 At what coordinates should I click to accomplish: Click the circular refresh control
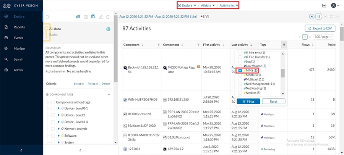(x=331, y=16)
